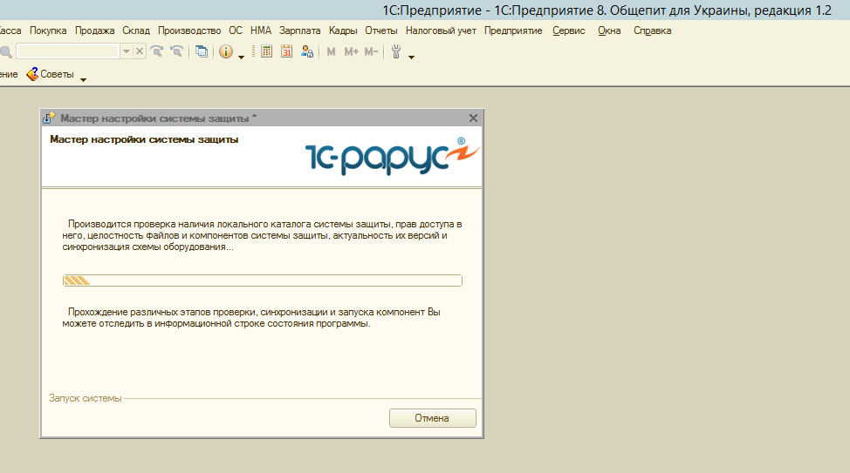Click the 'Запуск системы' status label
Image resolution: width=850 pixels, height=473 pixels.
click(x=86, y=398)
